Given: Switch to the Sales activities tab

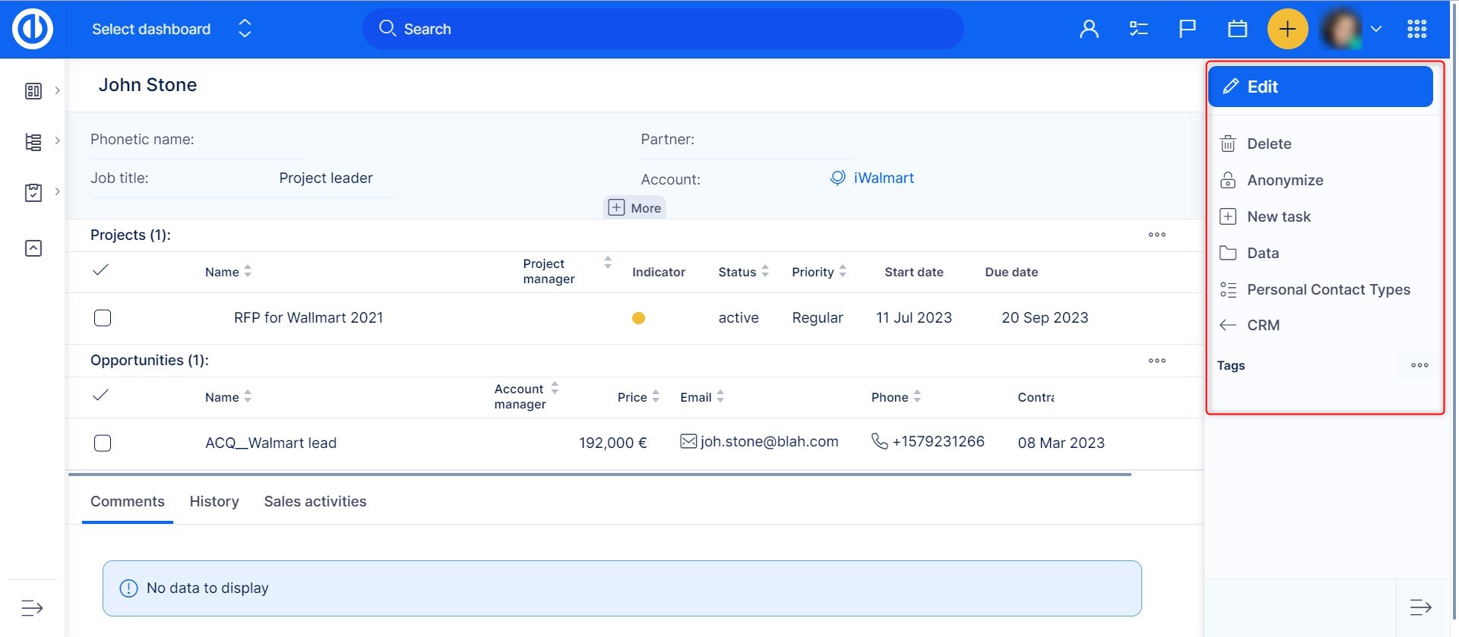Looking at the screenshot, I should (x=315, y=502).
